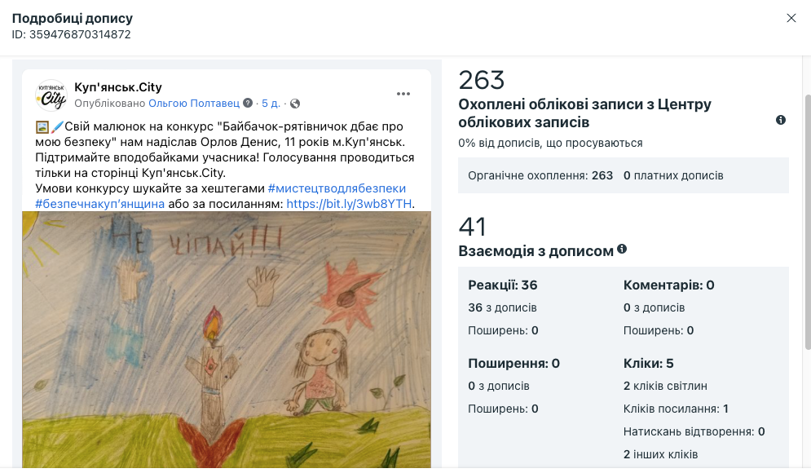This screenshot has height=473, width=811.
Task: Click hashtag #мистецтводлябезпеки
Action: (337, 188)
